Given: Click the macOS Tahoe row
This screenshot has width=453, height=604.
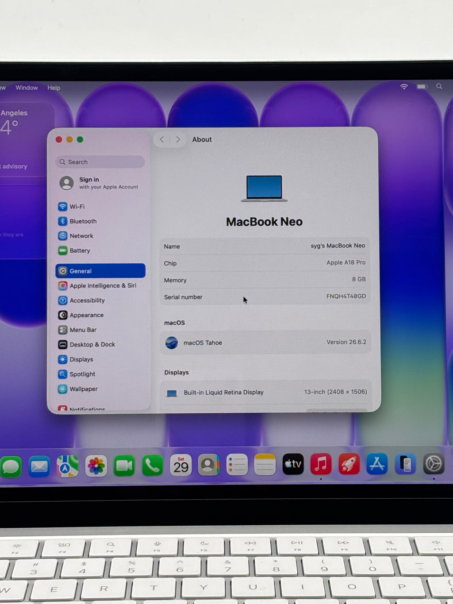Looking at the screenshot, I should 265,342.
